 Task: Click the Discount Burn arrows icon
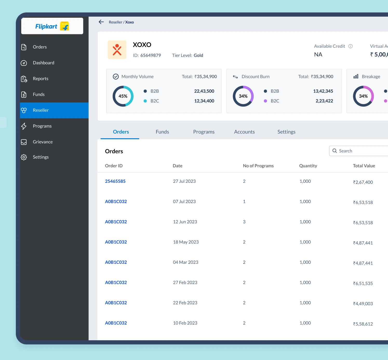tap(236, 77)
